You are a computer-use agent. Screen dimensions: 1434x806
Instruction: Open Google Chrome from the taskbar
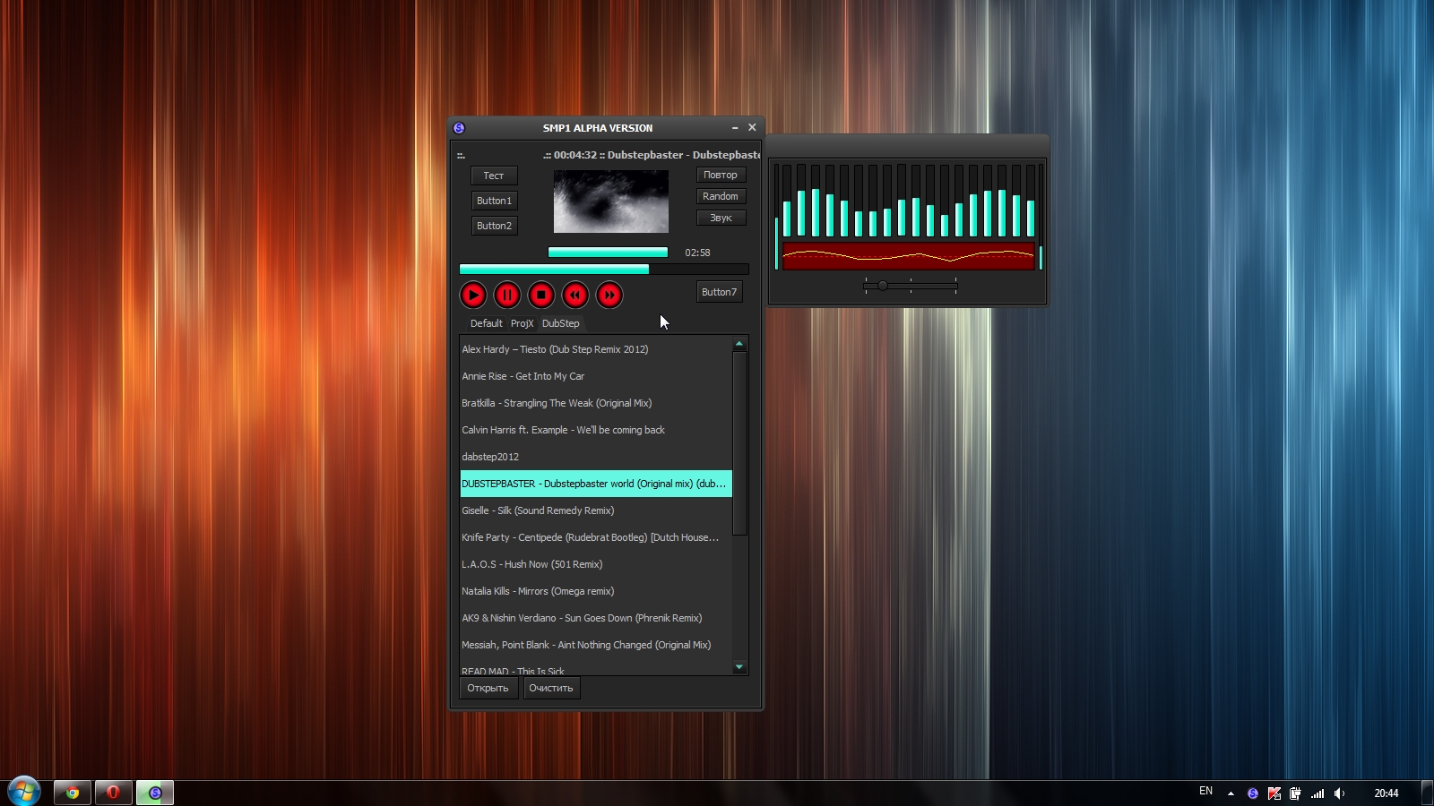pyautogui.click(x=73, y=793)
